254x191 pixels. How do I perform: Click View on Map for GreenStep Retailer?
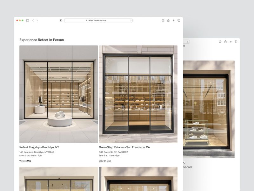click(104, 161)
